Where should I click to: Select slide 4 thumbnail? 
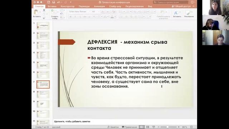point(43,55)
